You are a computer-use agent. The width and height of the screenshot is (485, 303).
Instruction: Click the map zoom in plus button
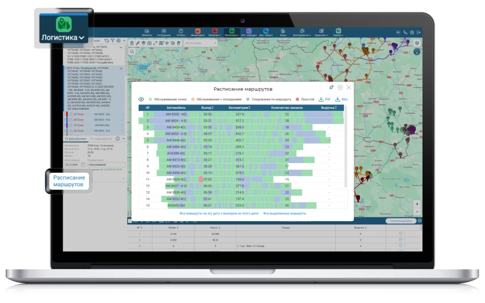tap(417, 204)
